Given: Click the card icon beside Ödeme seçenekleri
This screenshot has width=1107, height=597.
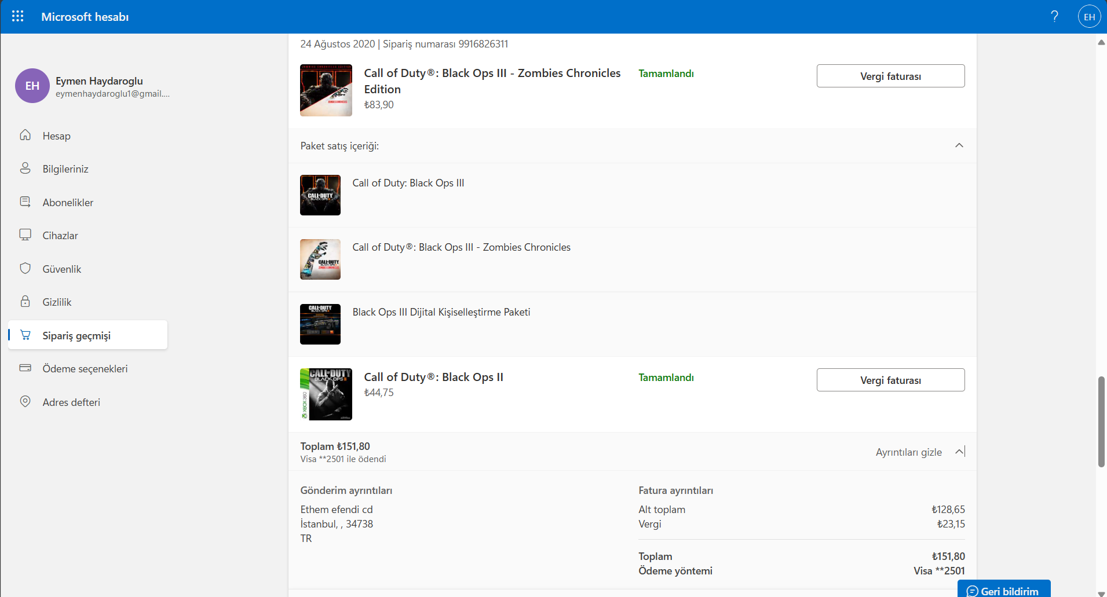Looking at the screenshot, I should pyautogui.click(x=25, y=368).
